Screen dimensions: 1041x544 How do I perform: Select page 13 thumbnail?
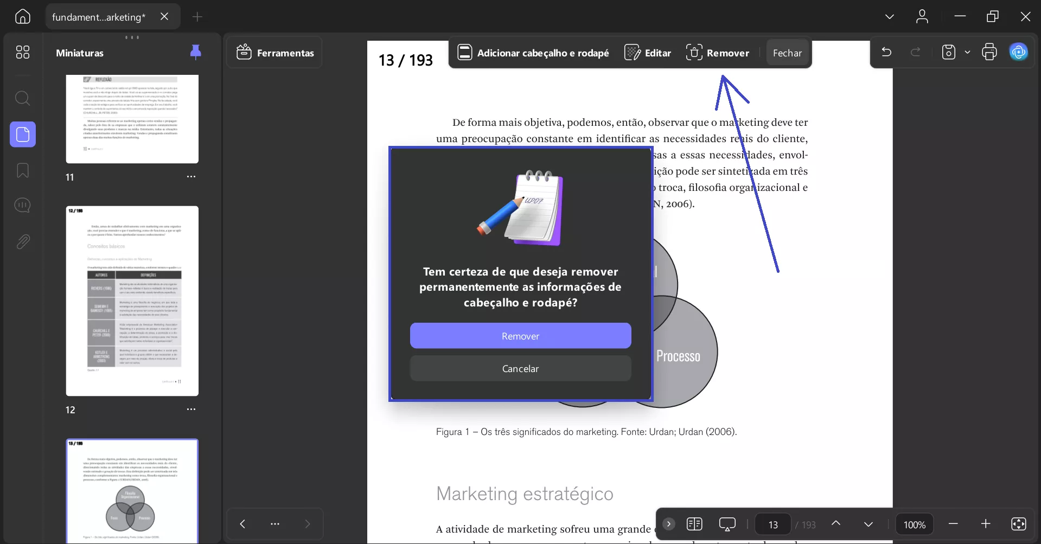(132, 491)
